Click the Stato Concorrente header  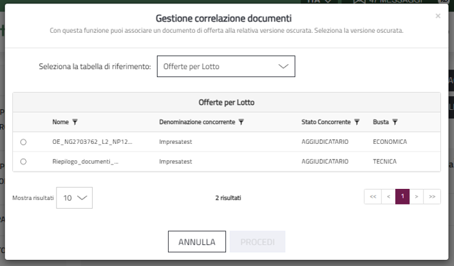pyautogui.click(x=326, y=122)
